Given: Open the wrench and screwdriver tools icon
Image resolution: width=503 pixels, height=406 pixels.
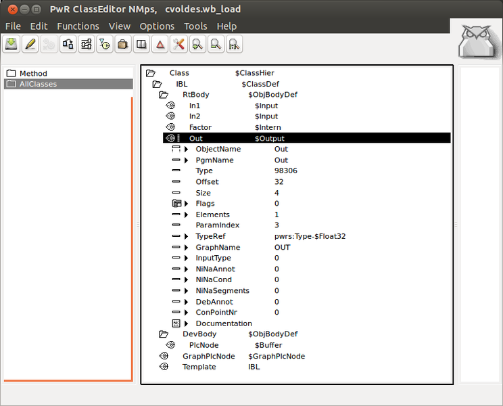Looking at the screenshot, I should point(178,44).
